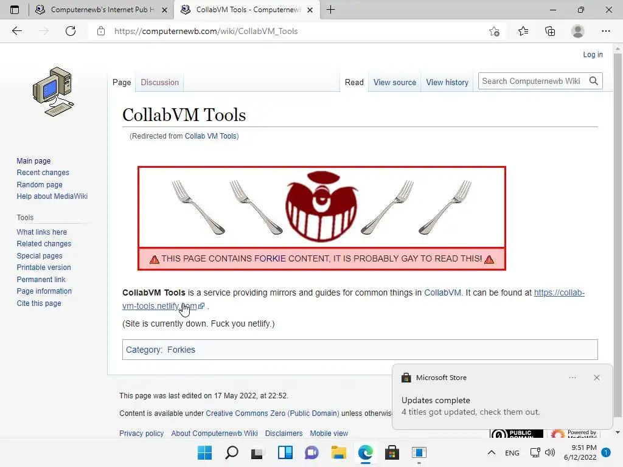Open the notification count badge
The height and width of the screenshot is (467, 623).
click(x=606, y=452)
